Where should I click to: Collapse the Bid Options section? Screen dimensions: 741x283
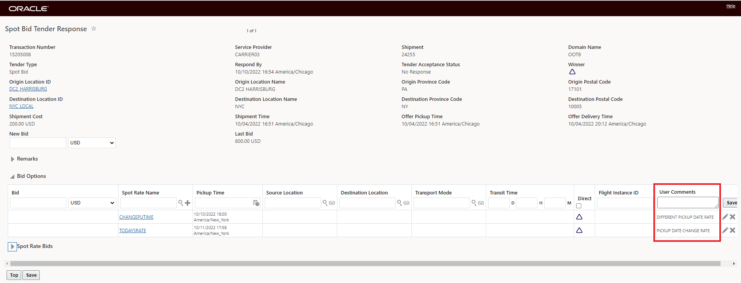click(12, 176)
